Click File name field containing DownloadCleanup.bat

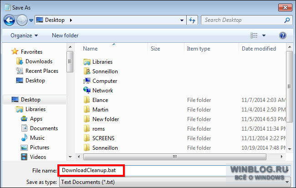click(175, 170)
